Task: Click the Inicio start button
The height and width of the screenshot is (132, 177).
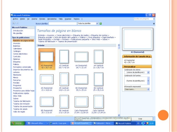Action: (x=18, y=123)
